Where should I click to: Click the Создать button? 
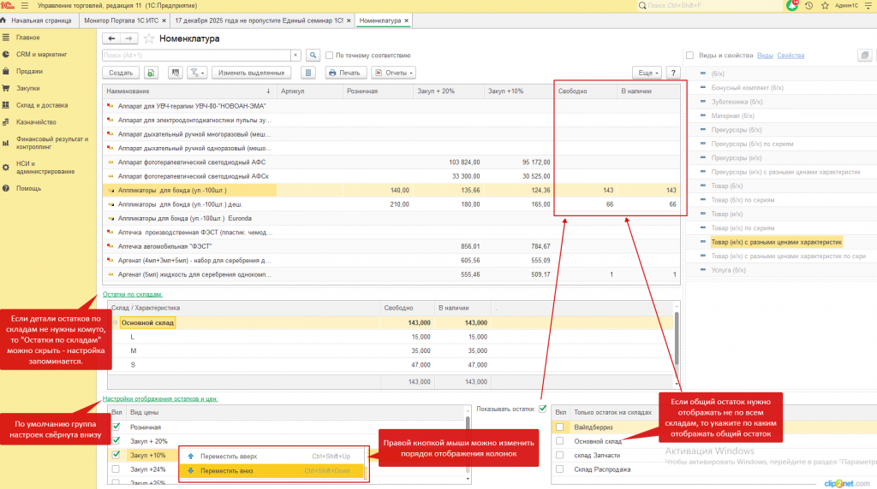point(121,73)
